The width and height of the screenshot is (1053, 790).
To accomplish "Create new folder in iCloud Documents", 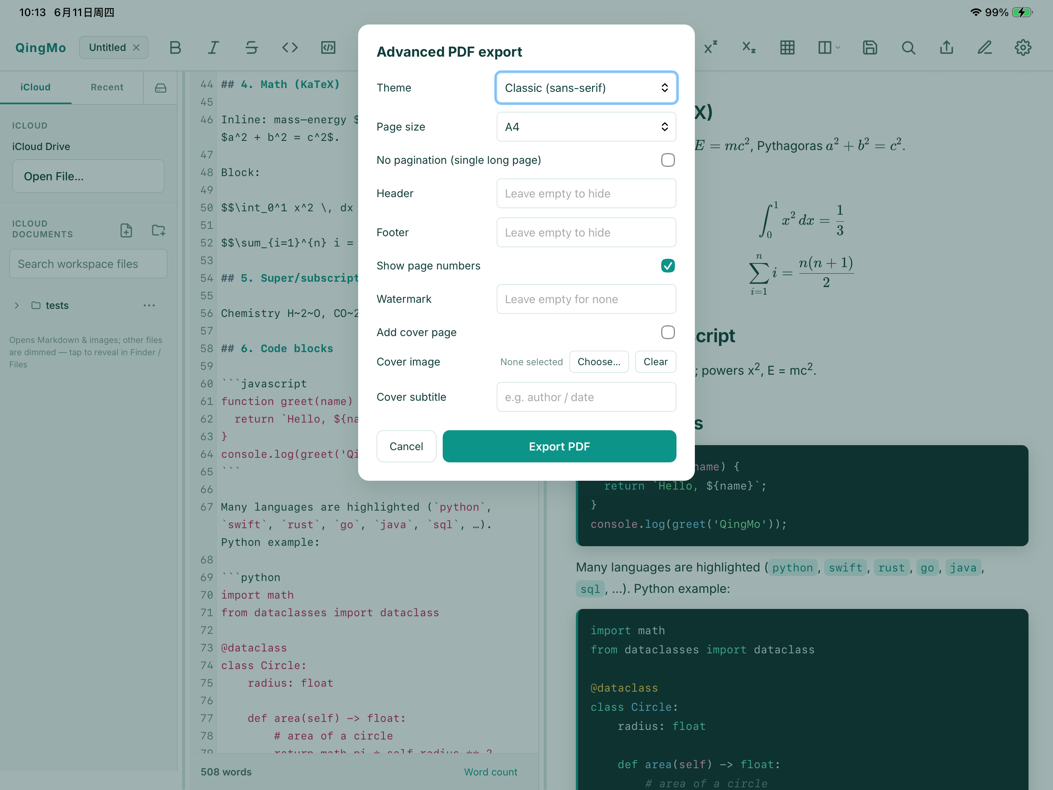I will [158, 230].
